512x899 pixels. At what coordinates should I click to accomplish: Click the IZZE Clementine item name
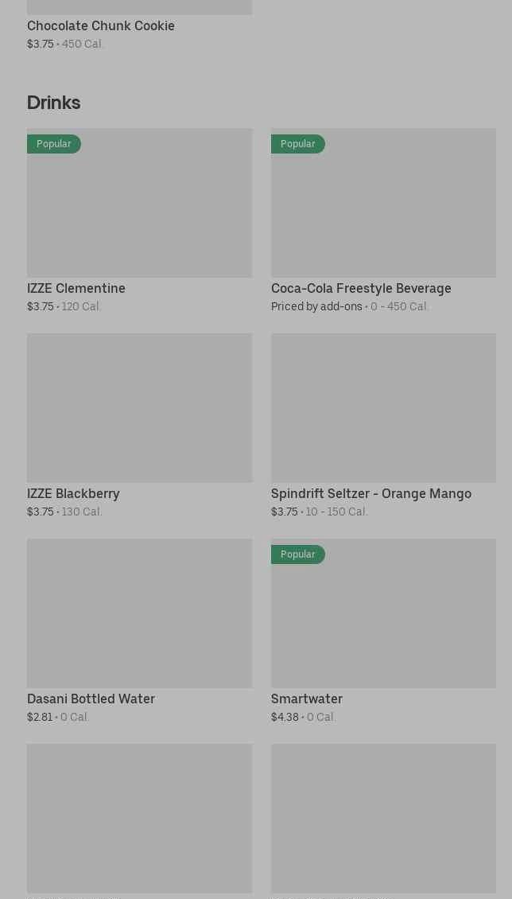[x=76, y=288]
